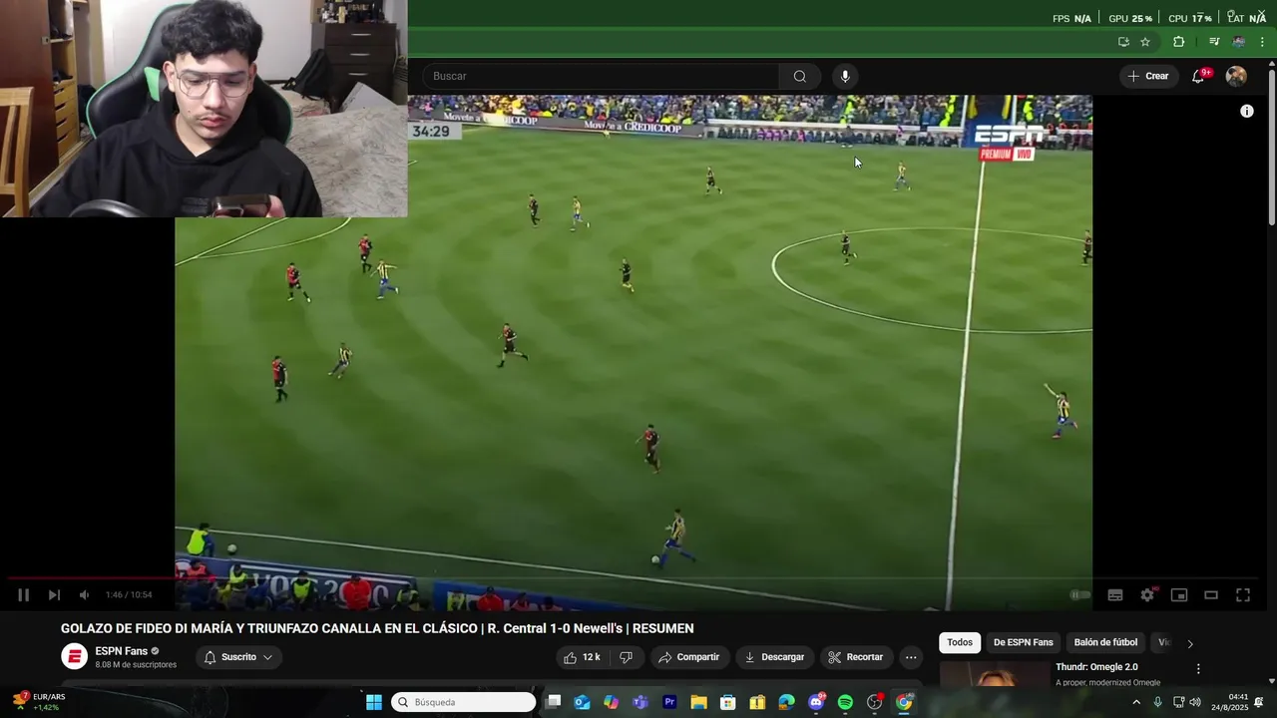Open the EUR/ARS widget on the taskbar

(x=39, y=702)
